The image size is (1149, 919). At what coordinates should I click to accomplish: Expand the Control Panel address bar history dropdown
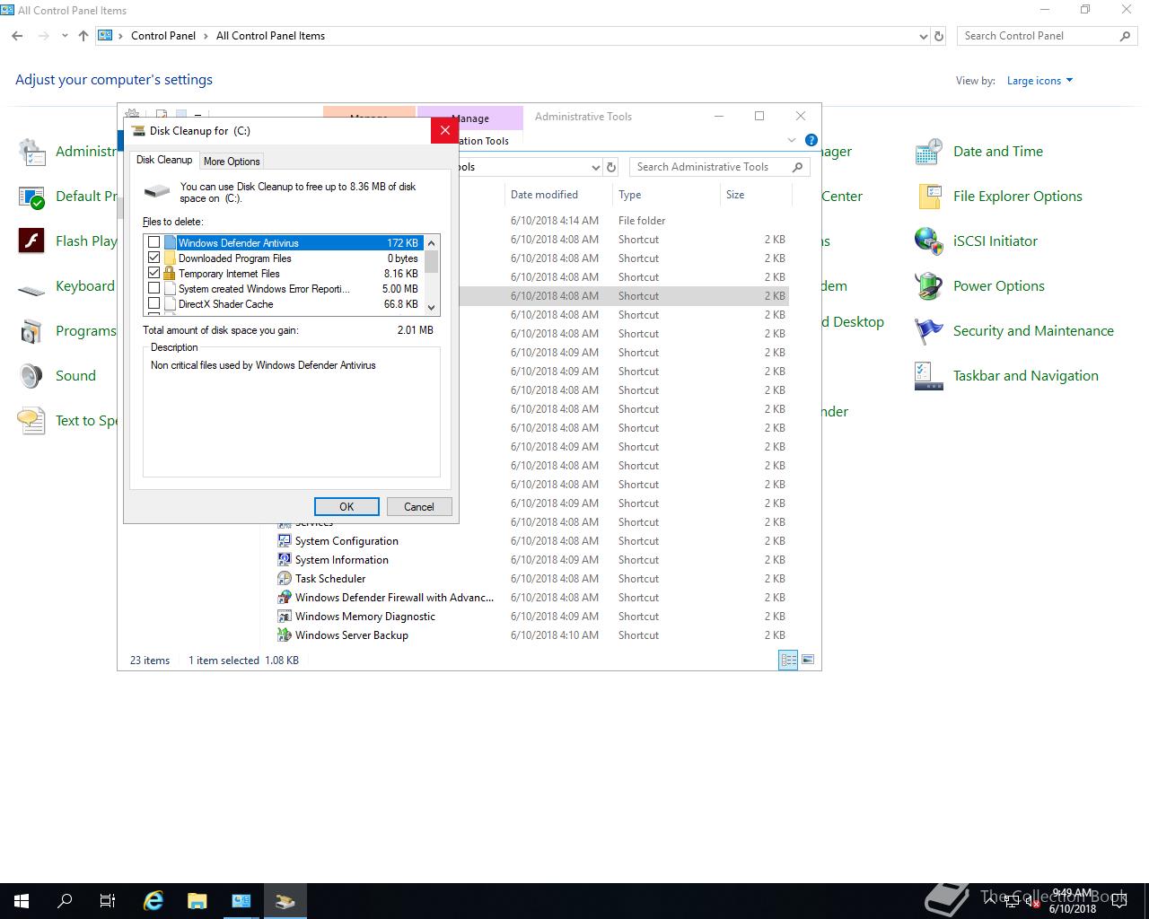tap(924, 37)
